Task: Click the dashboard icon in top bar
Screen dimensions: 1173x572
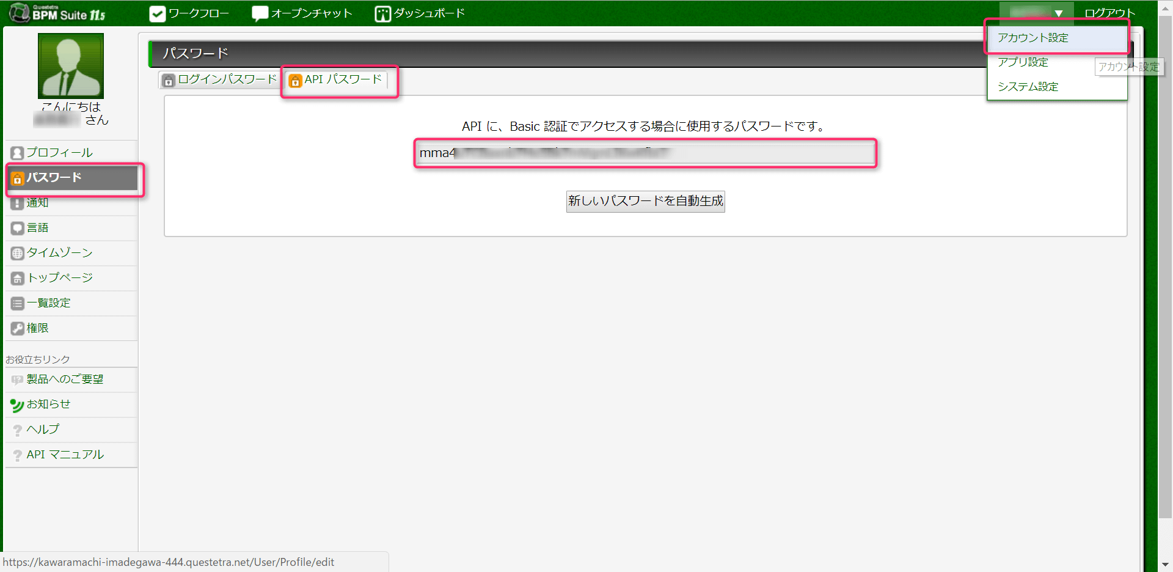Action: (383, 13)
